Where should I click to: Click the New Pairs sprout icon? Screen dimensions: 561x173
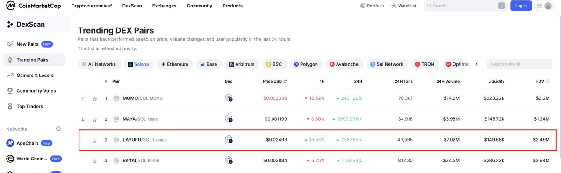tap(10, 44)
